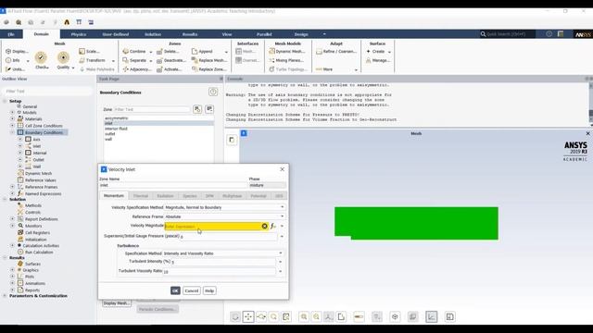Switch to Momentum tab in Velocity Inlet
This screenshot has height=333, width=593.
[114, 196]
